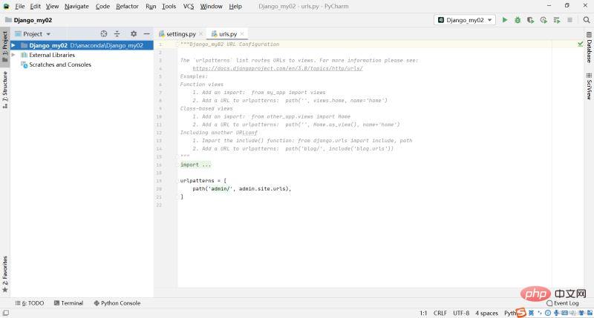Open the Python Console tool window
Viewport: 594px width, 318px height.
117,303
